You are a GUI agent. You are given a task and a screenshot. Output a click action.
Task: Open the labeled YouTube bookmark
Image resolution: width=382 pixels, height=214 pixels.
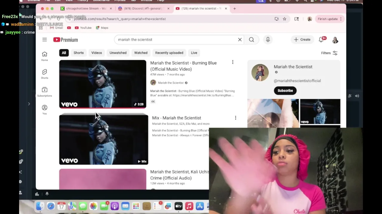click(83, 28)
